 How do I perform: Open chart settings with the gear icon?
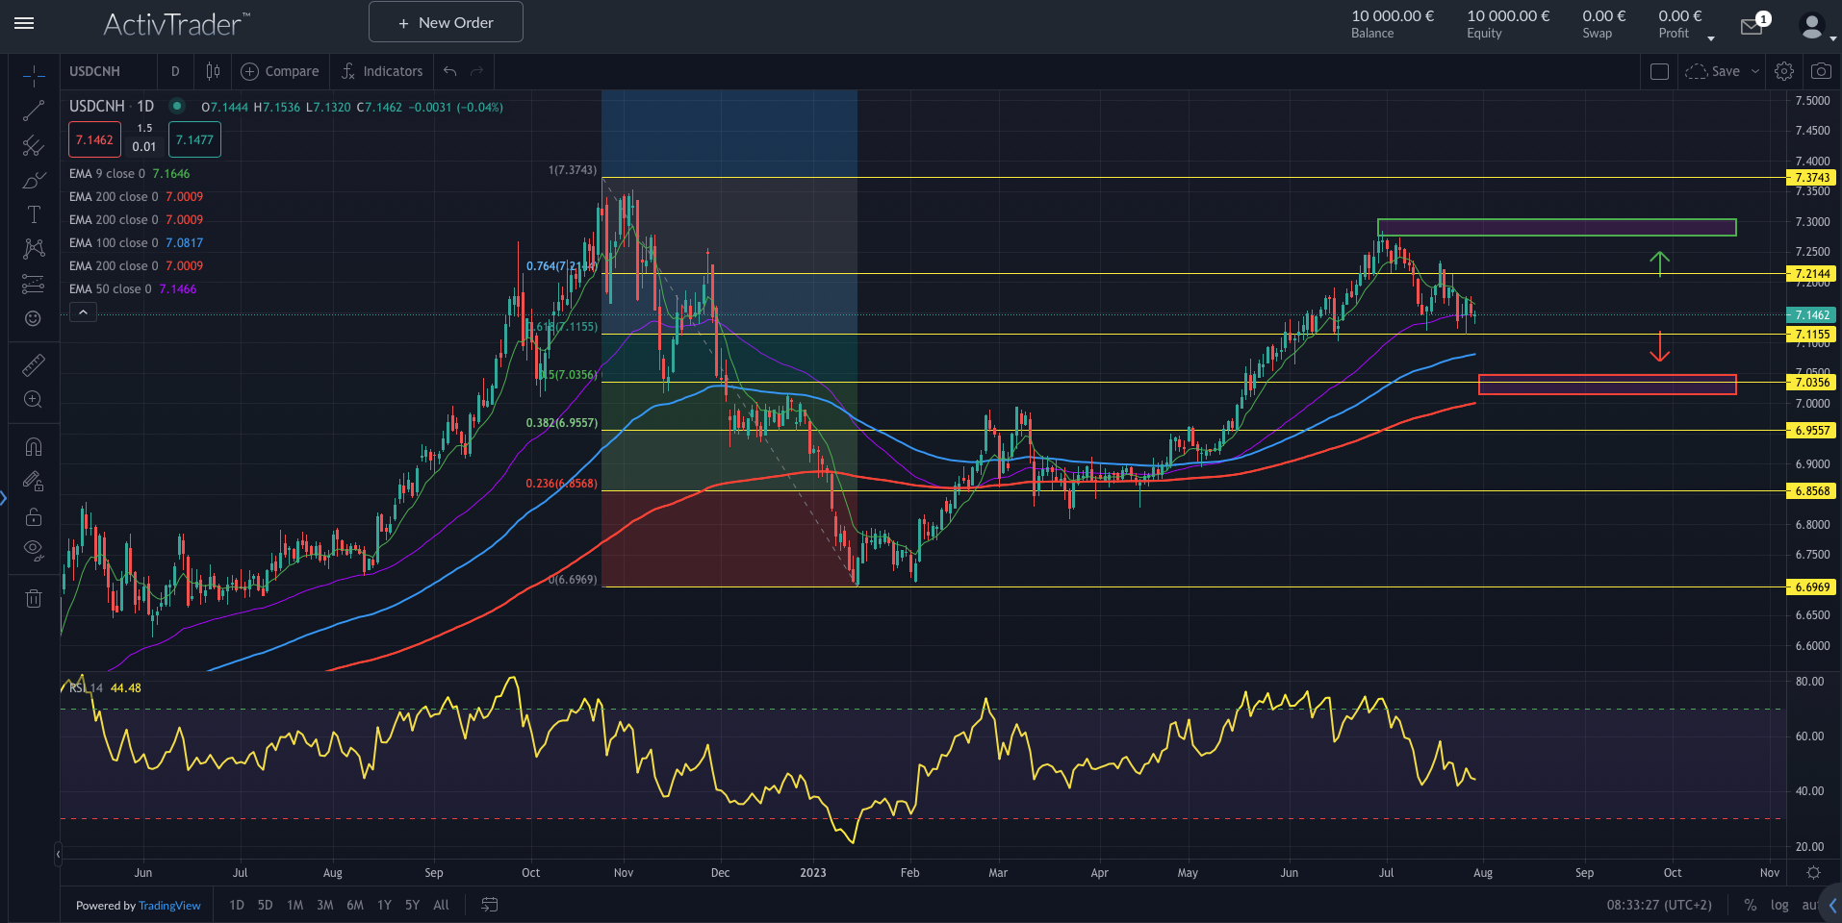click(1783, 70)
